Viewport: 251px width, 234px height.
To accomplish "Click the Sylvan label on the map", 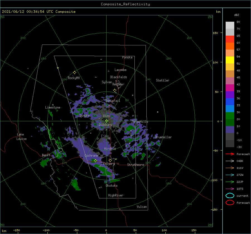I will [107, 82].
